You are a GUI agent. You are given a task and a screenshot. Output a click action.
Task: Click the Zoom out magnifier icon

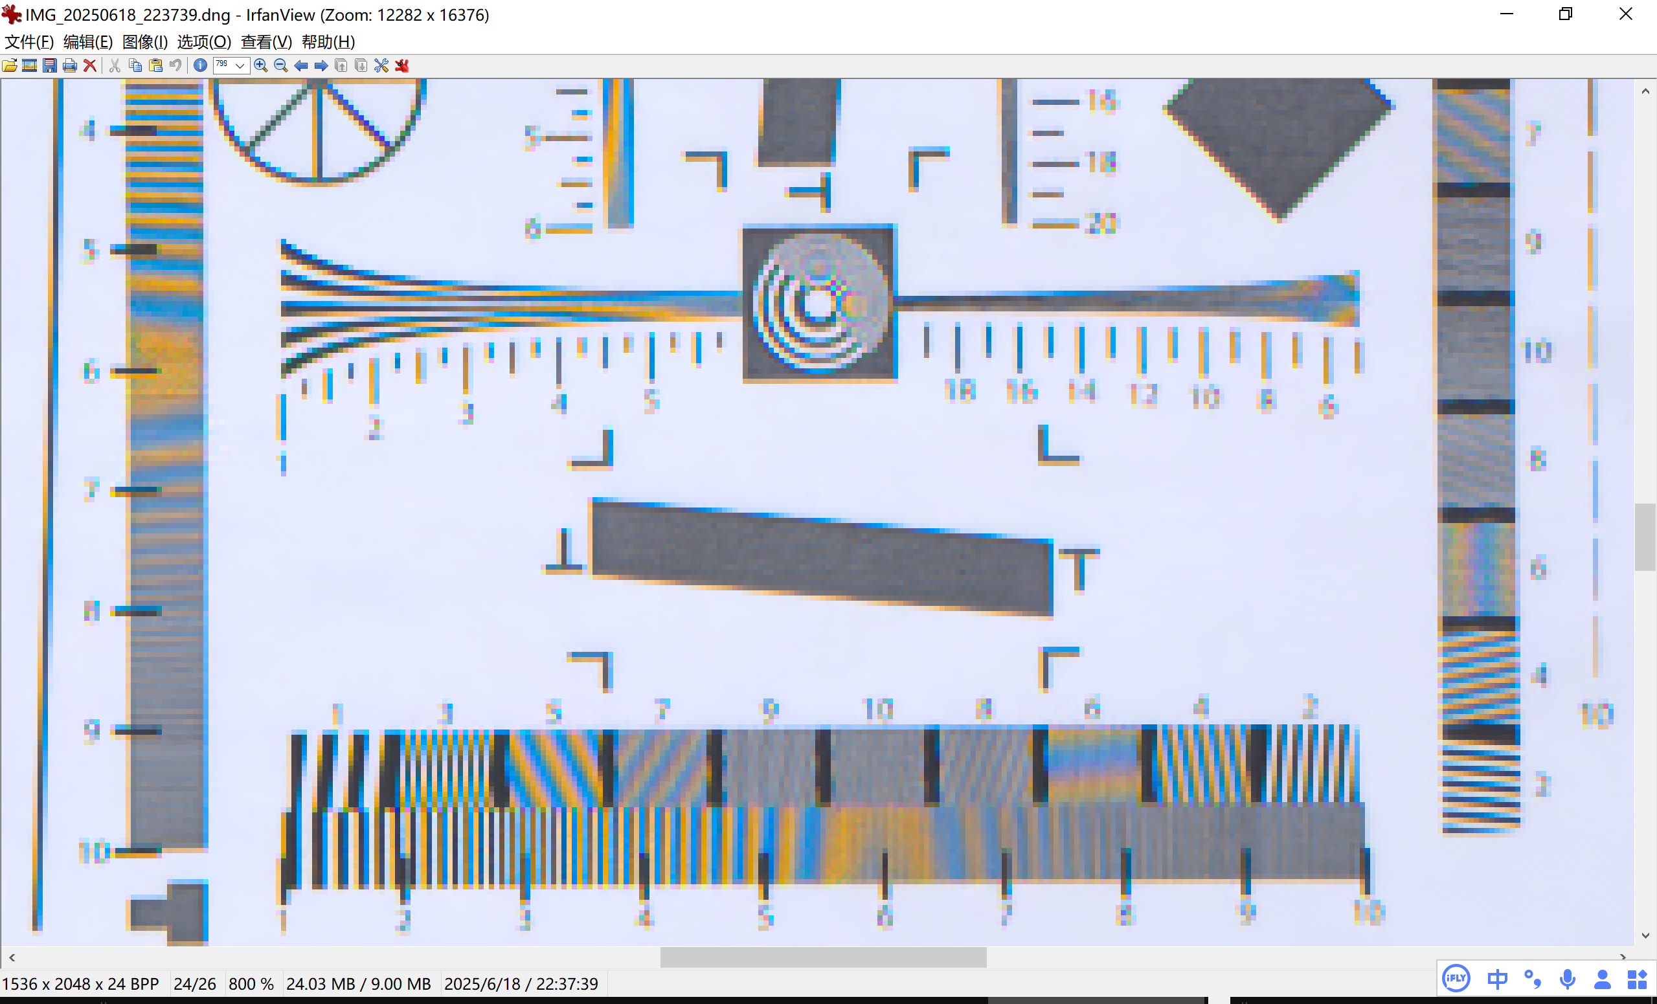coord(281,65)
